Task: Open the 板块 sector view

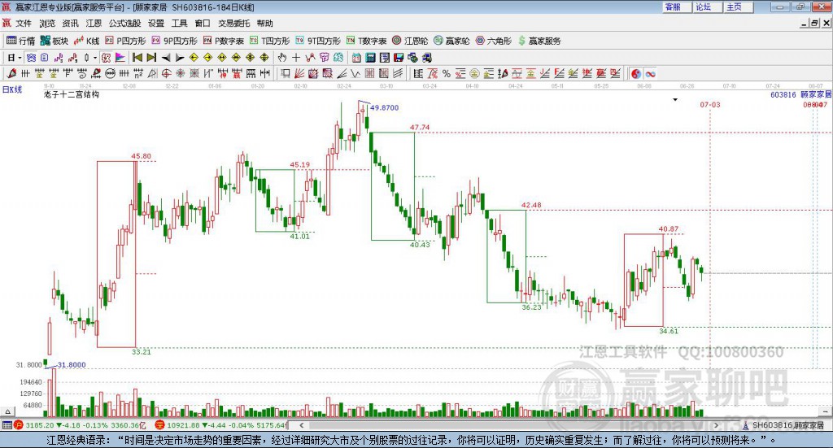Action: pos(55,41)
